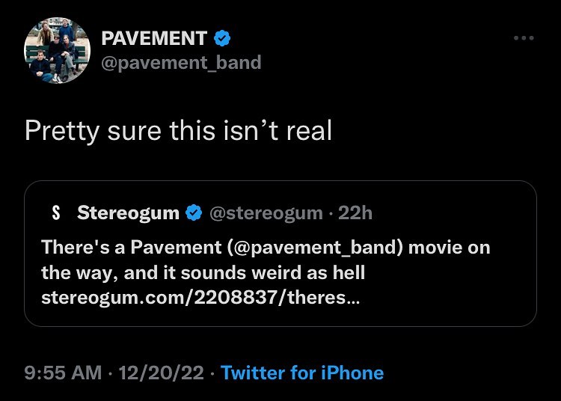Open the Stereogum display name in quote
The width and height of the screenshot is (561, 401).
[x=128, y=213]
